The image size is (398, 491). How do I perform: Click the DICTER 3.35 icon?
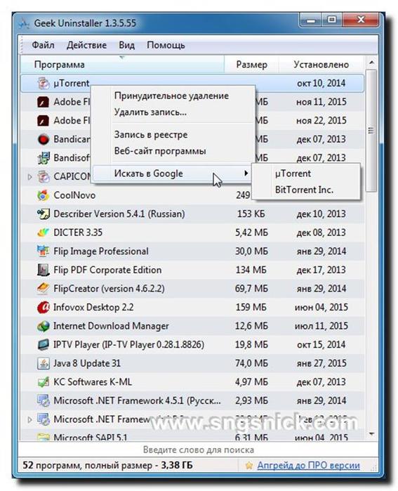click(x=44, y=233)
